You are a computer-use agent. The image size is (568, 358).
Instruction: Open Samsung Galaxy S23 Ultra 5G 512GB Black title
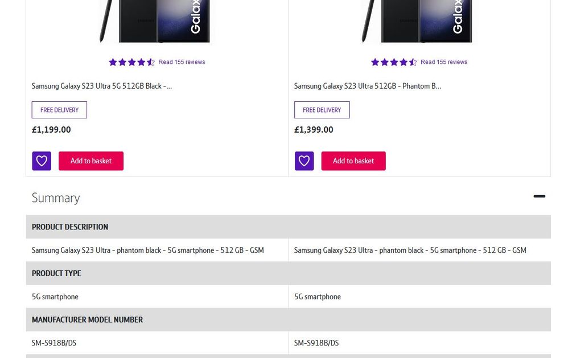point(102,86)
